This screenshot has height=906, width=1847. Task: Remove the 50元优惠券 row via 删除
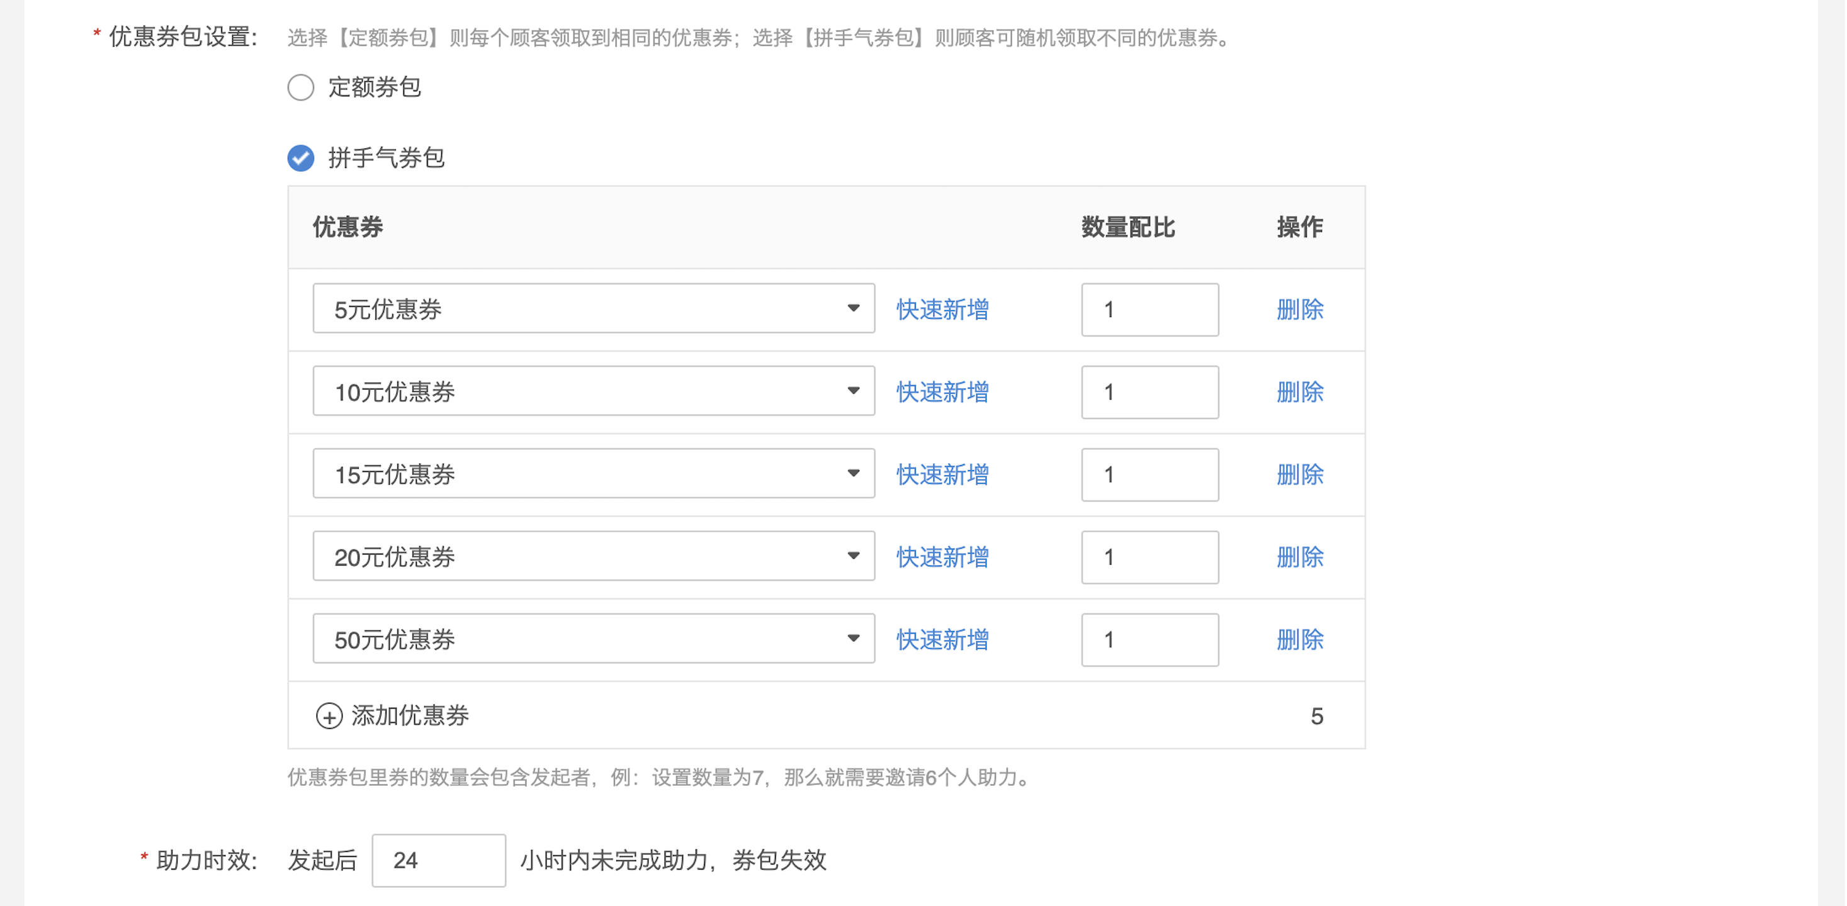pyautogui.click(x=1299, y=639)
